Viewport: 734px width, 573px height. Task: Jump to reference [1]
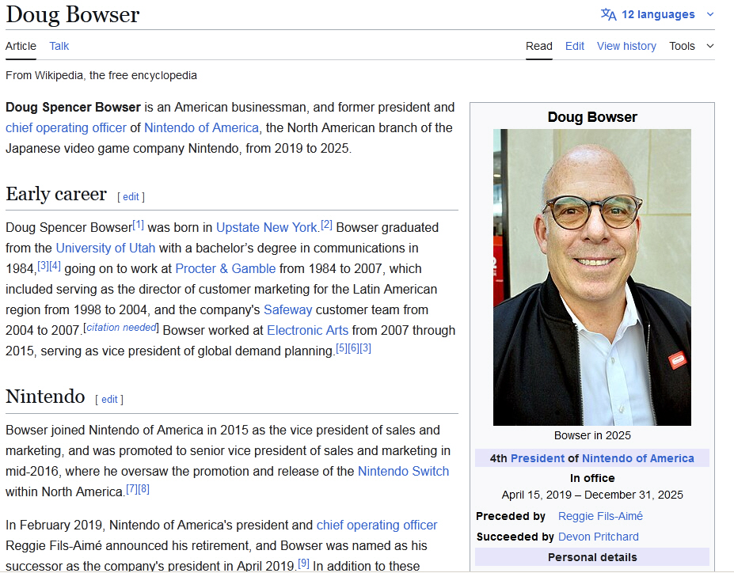coord(138,225)
